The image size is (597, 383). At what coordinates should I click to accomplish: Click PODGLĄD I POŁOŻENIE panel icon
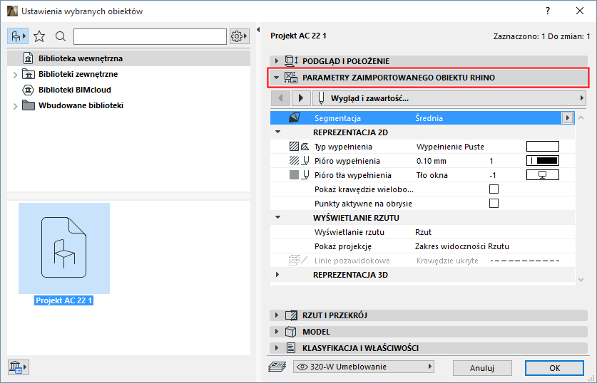291,61
